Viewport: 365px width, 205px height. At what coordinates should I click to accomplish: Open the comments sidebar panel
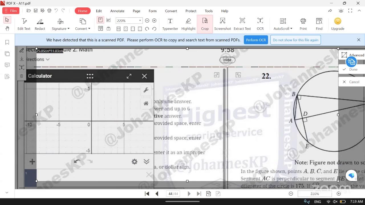pos(7,65)
